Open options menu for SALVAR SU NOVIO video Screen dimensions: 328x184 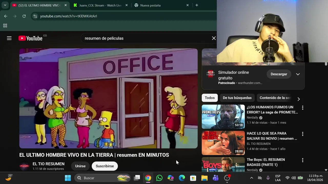click(303, 134)
